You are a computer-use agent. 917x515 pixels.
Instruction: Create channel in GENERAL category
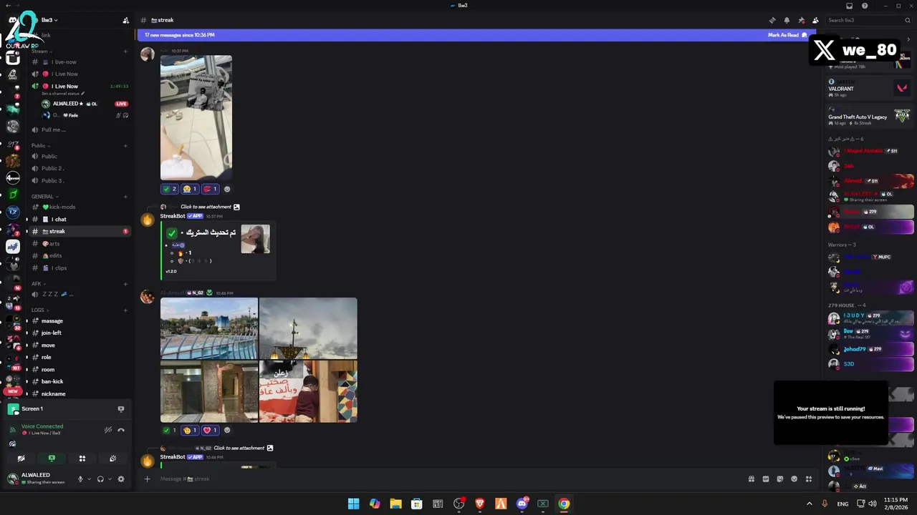pos(125,197)
